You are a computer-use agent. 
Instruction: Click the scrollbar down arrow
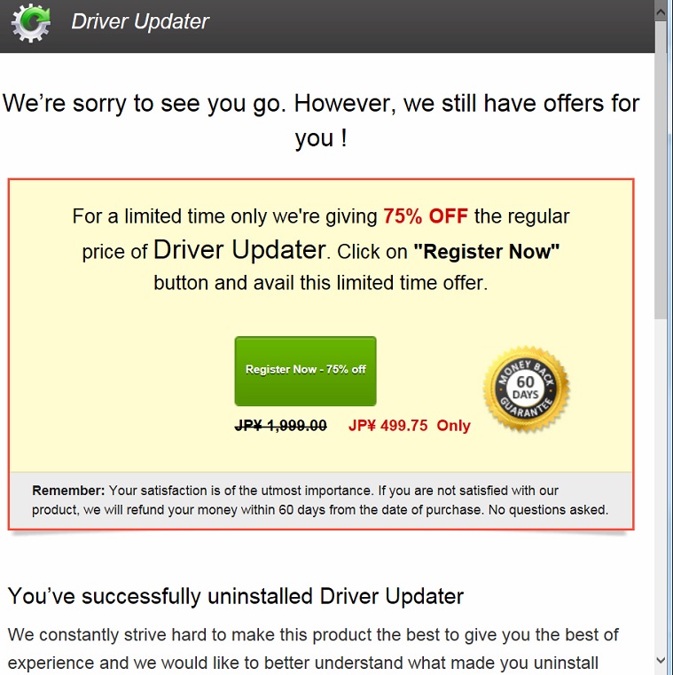[x=661, y=660]
